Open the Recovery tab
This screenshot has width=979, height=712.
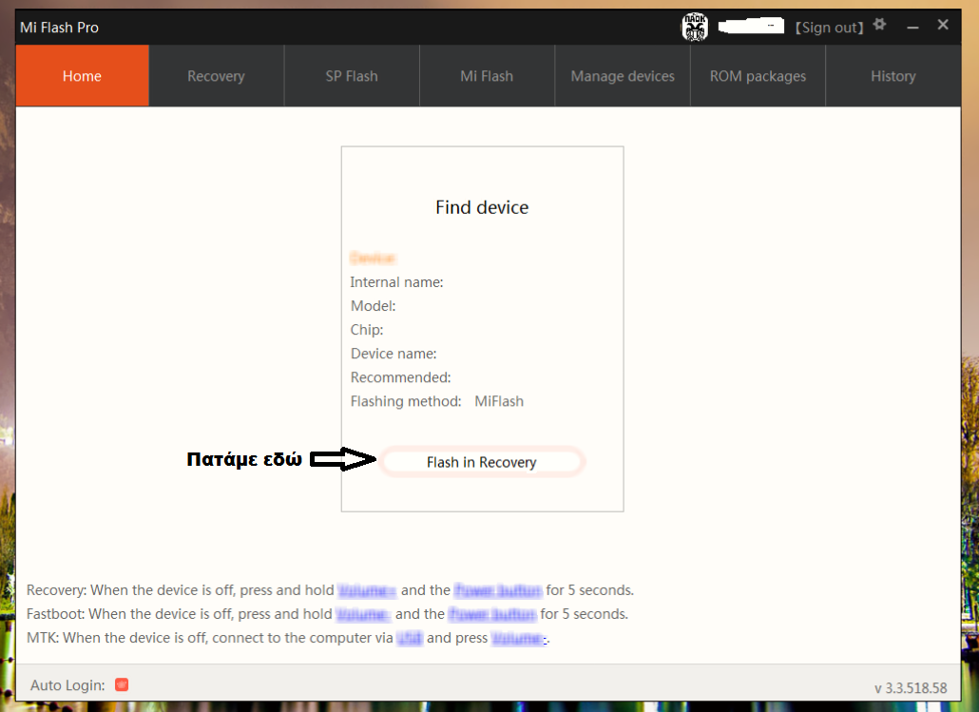pos(216,76)
